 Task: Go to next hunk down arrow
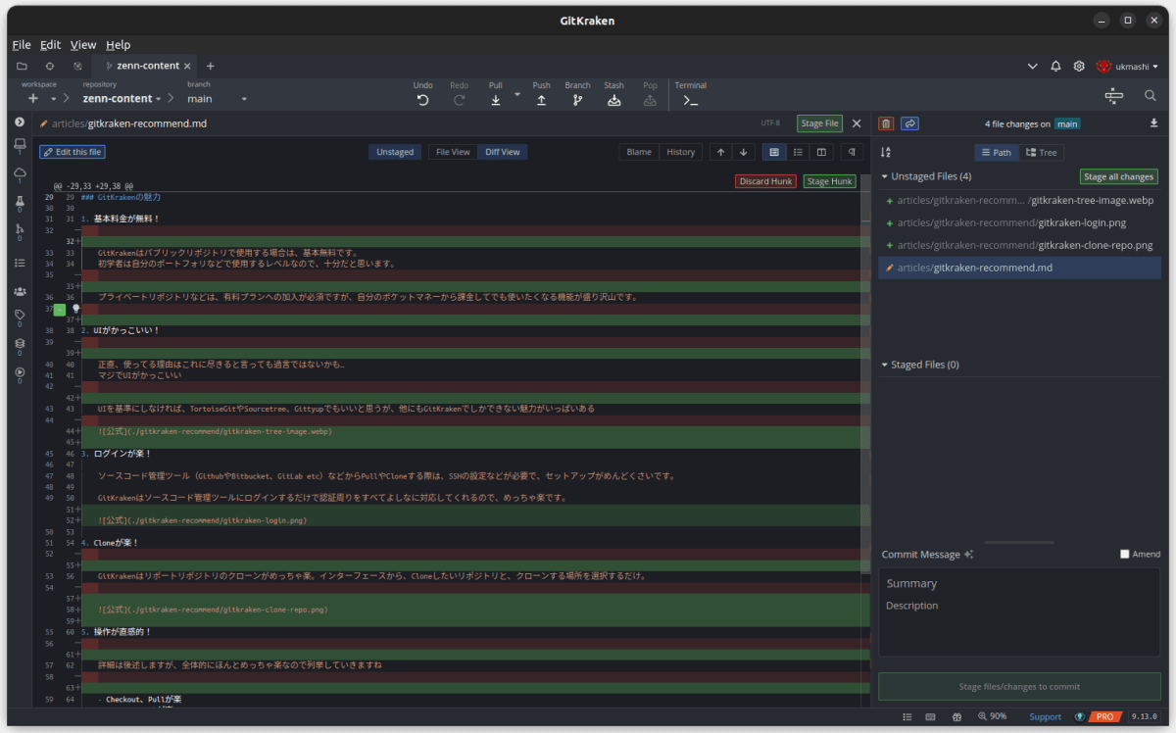744,152
